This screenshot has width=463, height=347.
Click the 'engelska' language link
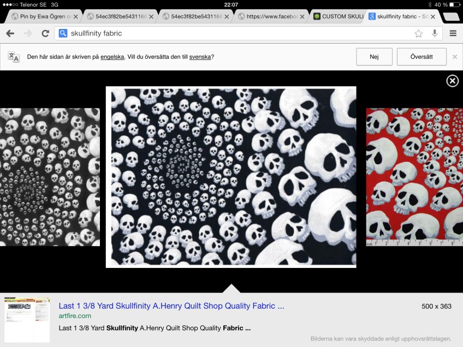112,57
